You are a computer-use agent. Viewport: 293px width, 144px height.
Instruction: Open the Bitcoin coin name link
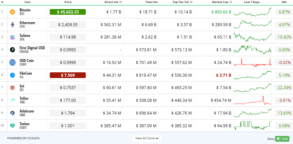[25, 10]
